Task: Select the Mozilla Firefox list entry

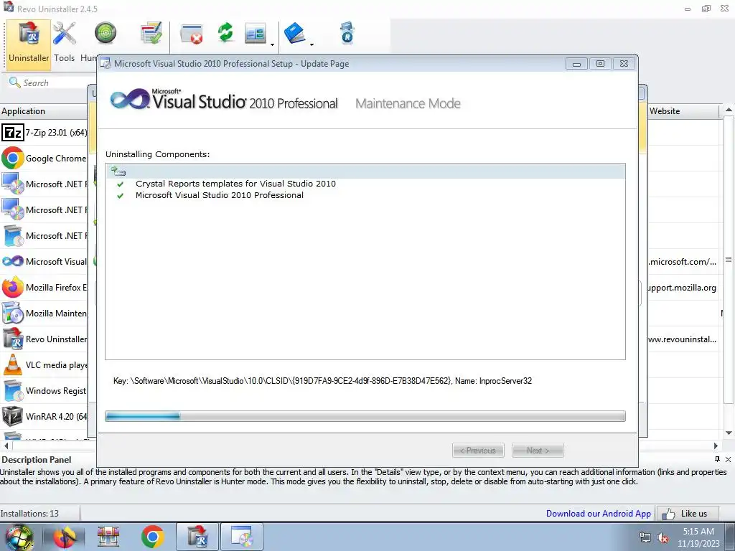Action: pyautogui.click(x=44, y=287)
